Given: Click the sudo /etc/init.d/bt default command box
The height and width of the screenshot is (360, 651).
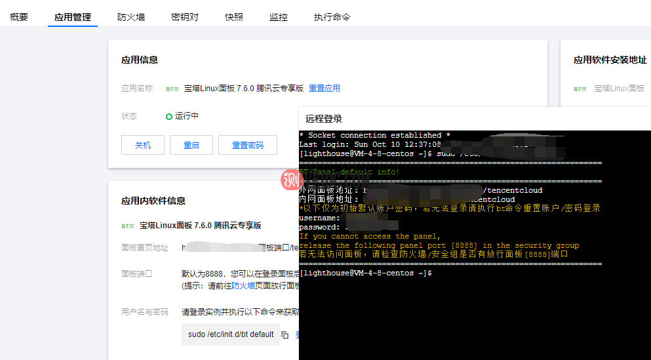Looking at the screenshot, I should tap(231, 334).
